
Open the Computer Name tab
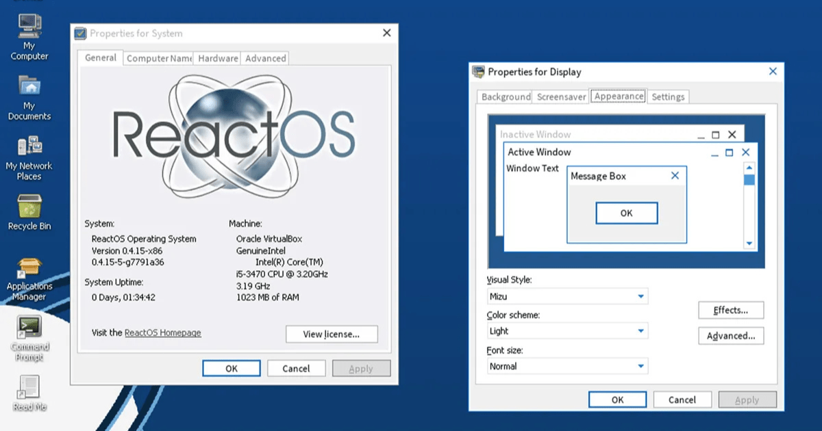[158, 58]
